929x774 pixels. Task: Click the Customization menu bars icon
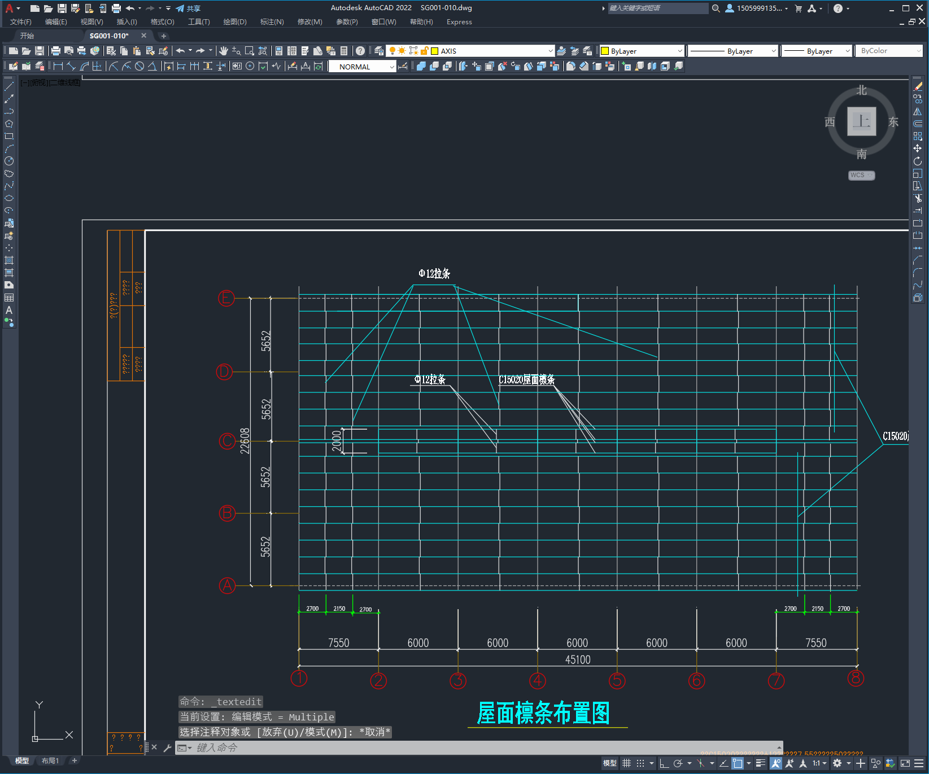920,763
